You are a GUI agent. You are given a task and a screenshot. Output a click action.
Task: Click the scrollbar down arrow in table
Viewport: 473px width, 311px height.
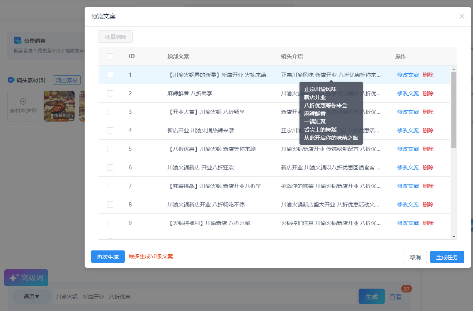(454, 236)
